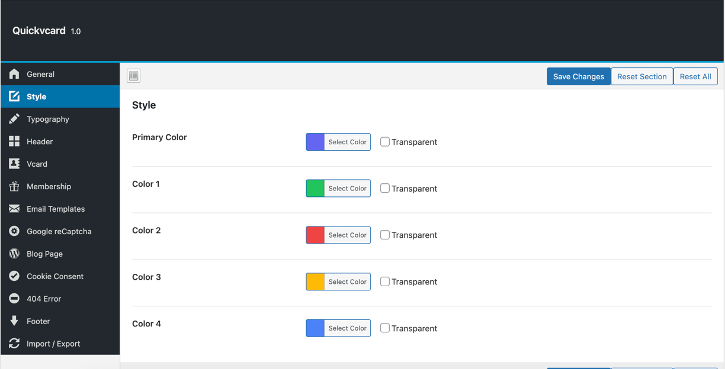Click the home icon beside General
Screen dimensions: 725x369
[x=14, y=74]
